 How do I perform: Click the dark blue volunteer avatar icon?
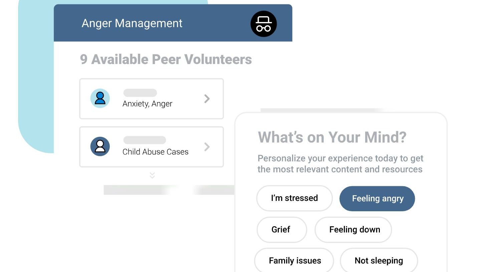click(x=100, y=147)
